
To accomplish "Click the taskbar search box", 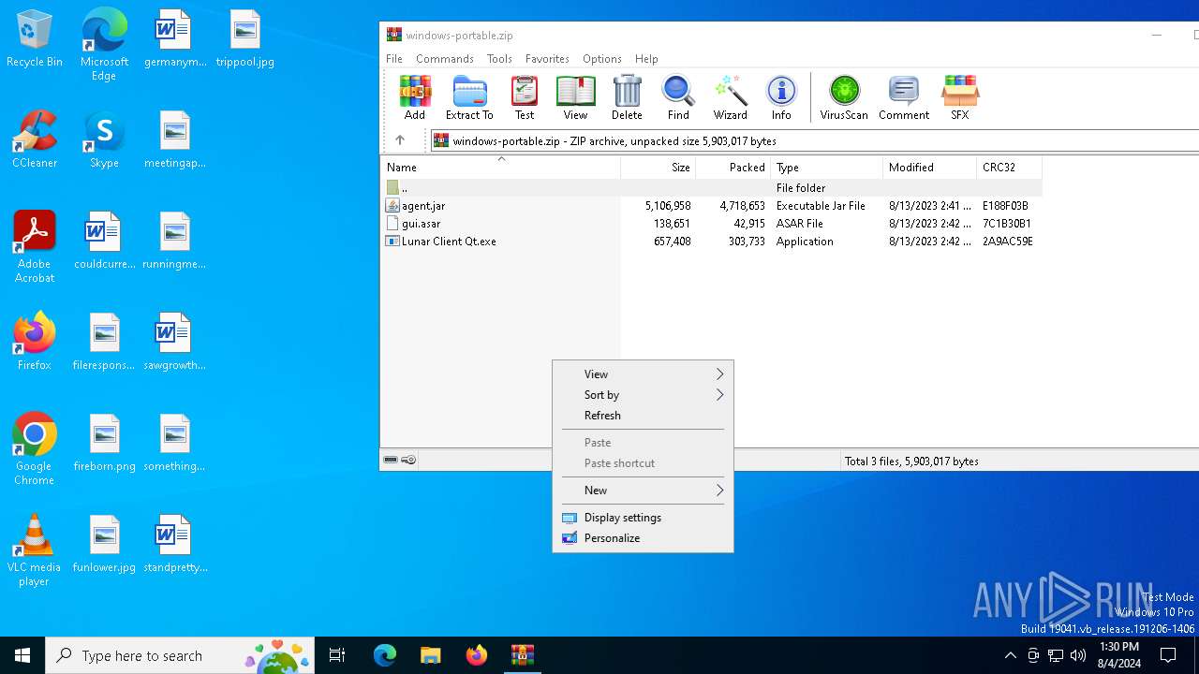I will (181, 655).
